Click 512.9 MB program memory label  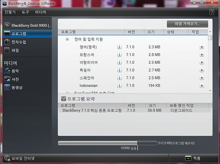(x=177, y=143)
